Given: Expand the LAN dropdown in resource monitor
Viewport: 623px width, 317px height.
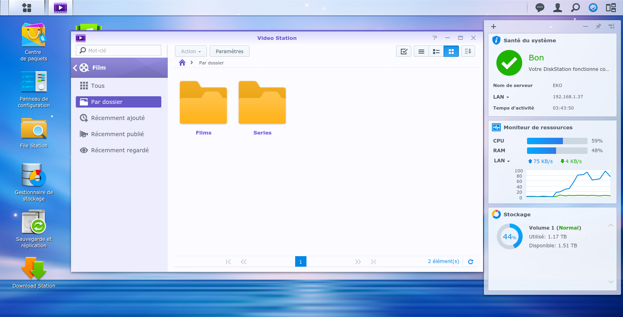Looking at the screenshot, I should click(502, 161).
